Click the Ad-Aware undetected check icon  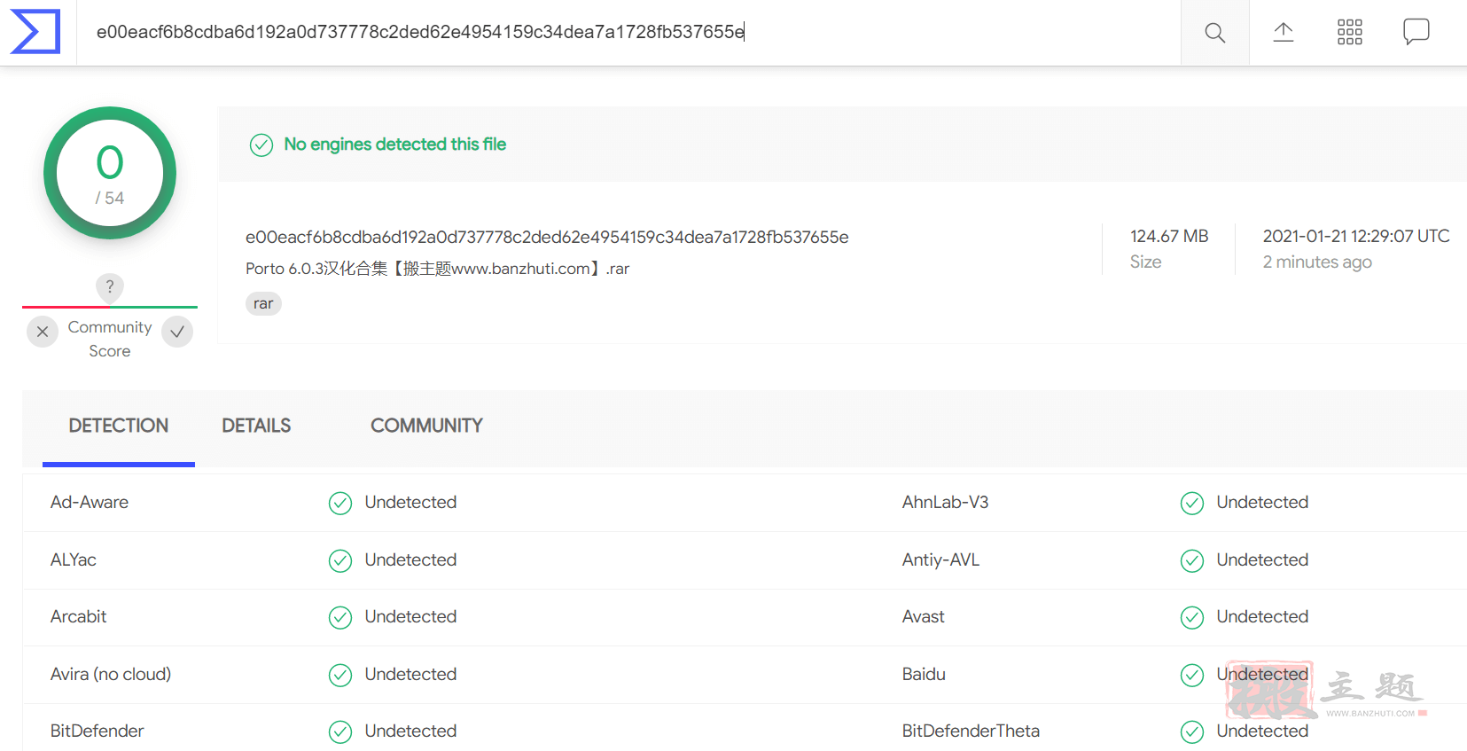pos(340,504)
